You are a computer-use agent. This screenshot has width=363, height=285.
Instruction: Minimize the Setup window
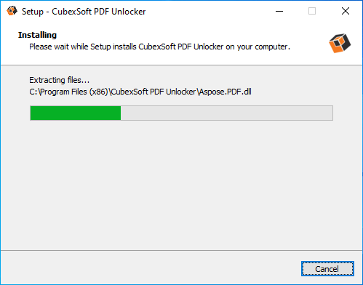click(x=279, y=11)
